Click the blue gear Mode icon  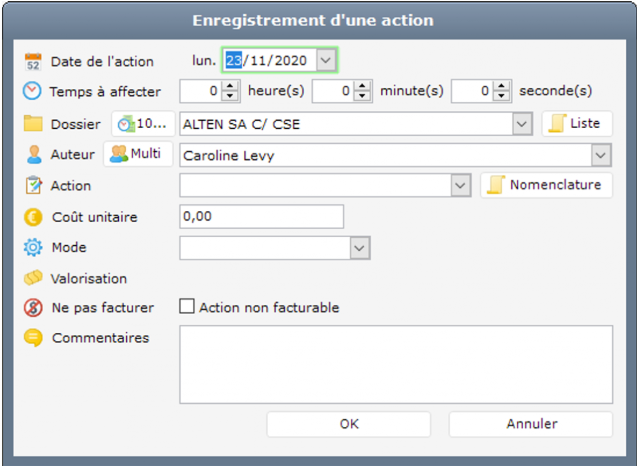tap(32, 248)
